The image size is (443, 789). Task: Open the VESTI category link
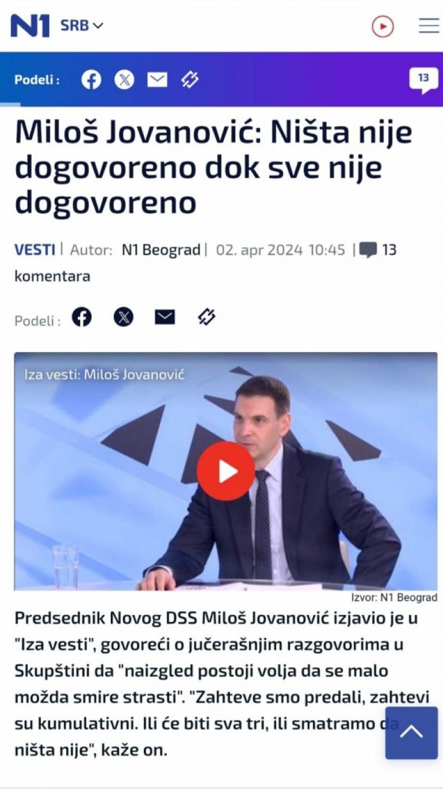coord(35,250)
